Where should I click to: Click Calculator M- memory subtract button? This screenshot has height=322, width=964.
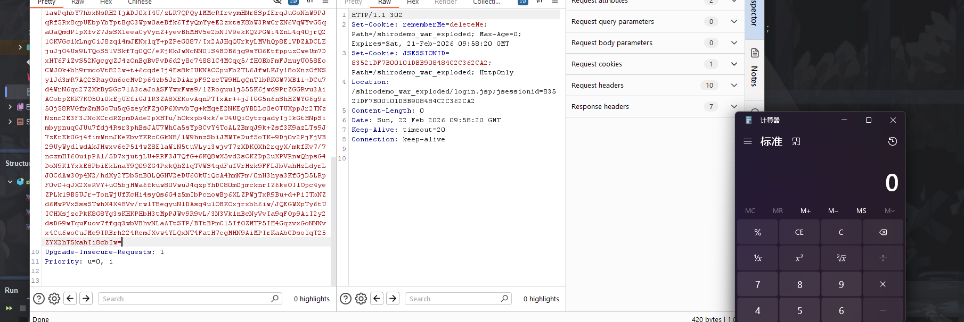(x=834, y=211)
